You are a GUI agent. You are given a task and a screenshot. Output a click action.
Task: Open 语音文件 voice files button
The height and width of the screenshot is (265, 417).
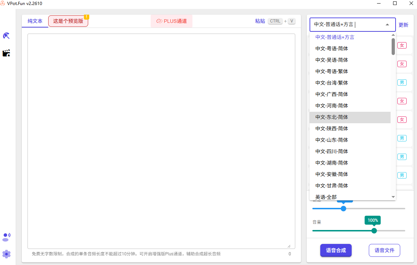pos(384,250)
